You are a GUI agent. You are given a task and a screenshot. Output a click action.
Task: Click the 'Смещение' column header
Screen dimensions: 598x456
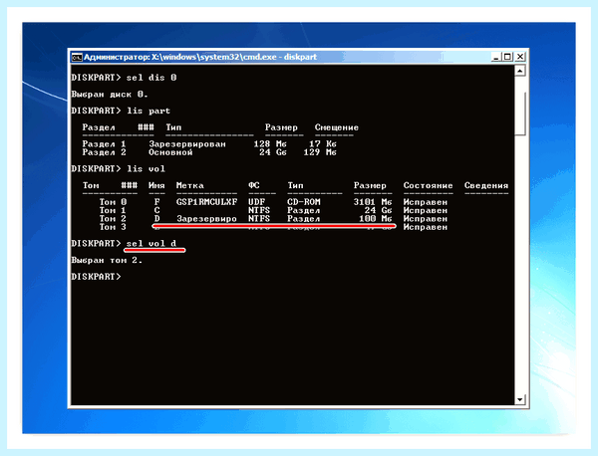[337, 127]
